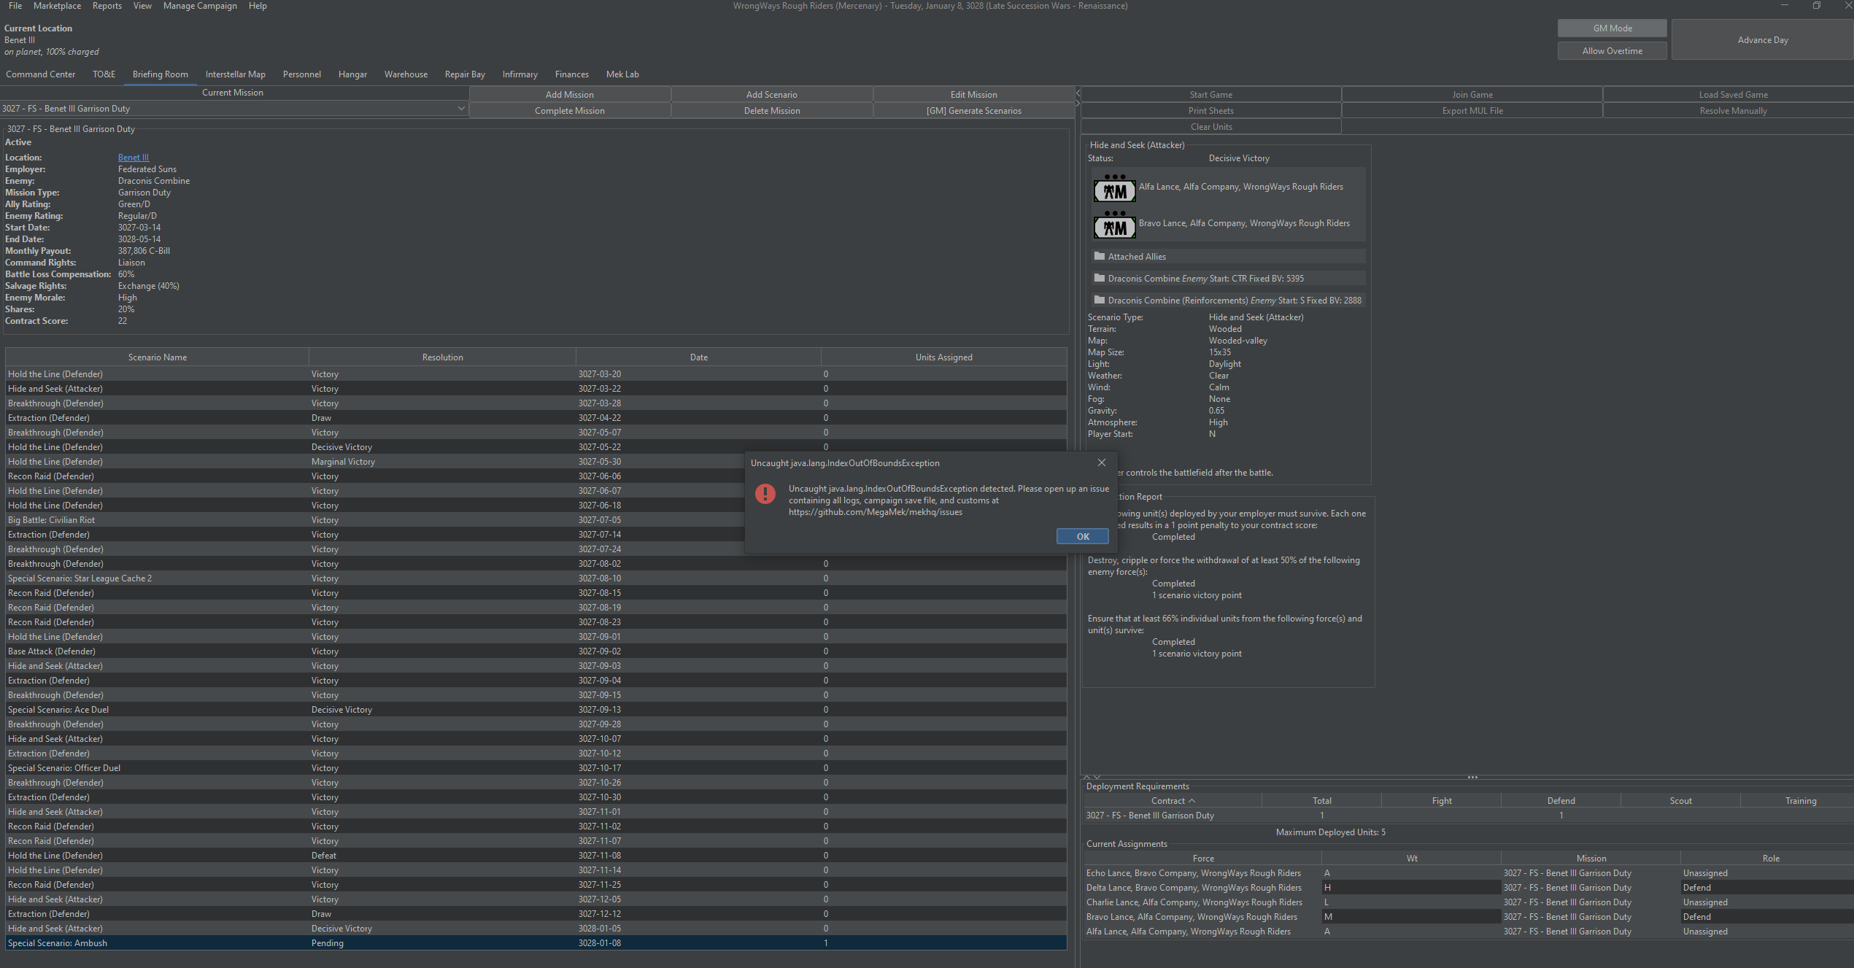The height and width of the screenshot is (968, 1854).
Task: Toggle GM Mode
Action: click(1612, 28)
